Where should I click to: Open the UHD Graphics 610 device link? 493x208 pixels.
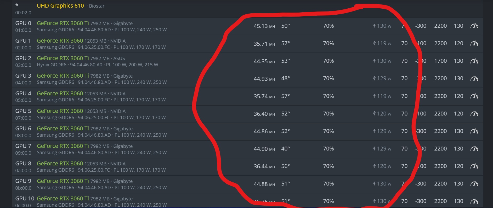60,5
